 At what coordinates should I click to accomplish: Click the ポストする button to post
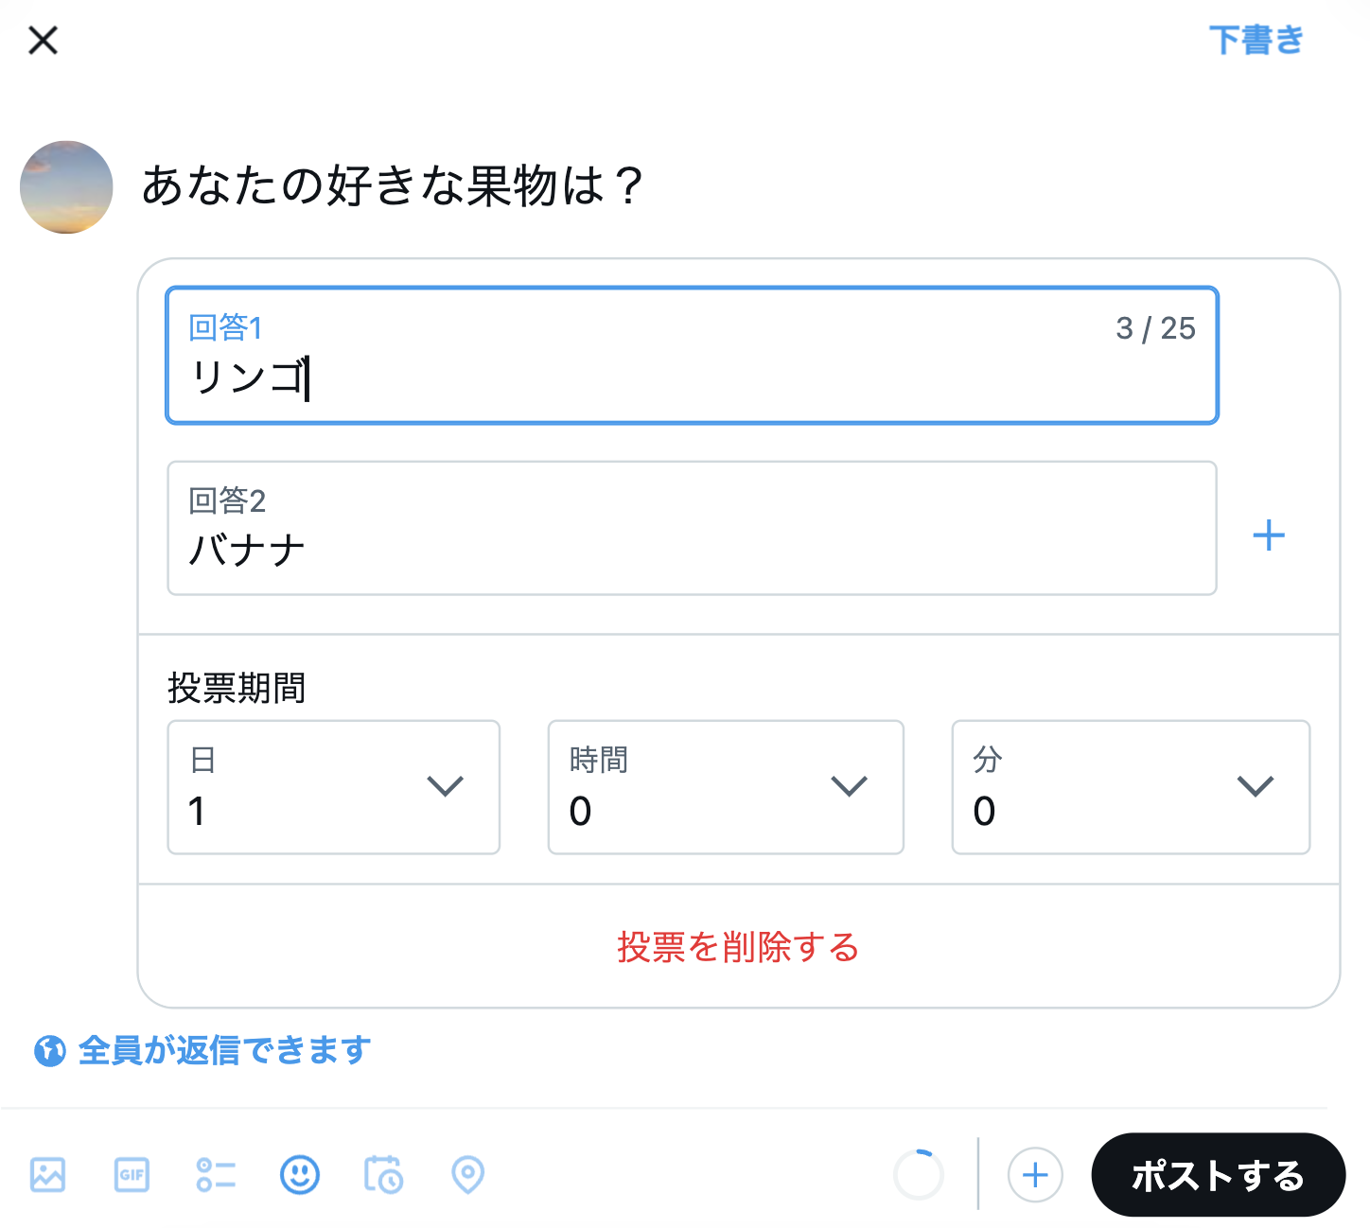tap(1218, 1175)
